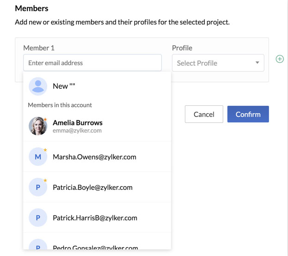This screenshot has height=256, width=288.
Task: Click the Select Profile dropdown arrow
Action: 257,63
